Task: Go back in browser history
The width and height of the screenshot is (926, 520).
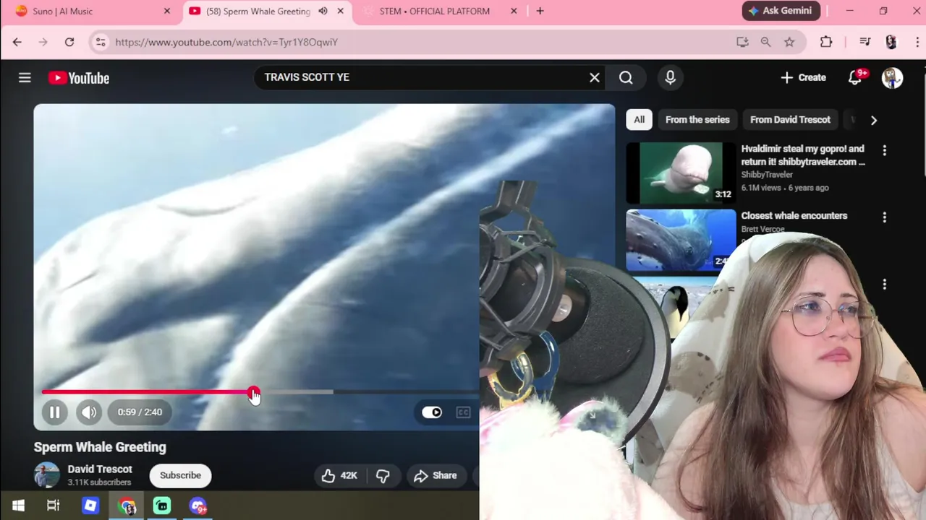Action: click(17, 42)
